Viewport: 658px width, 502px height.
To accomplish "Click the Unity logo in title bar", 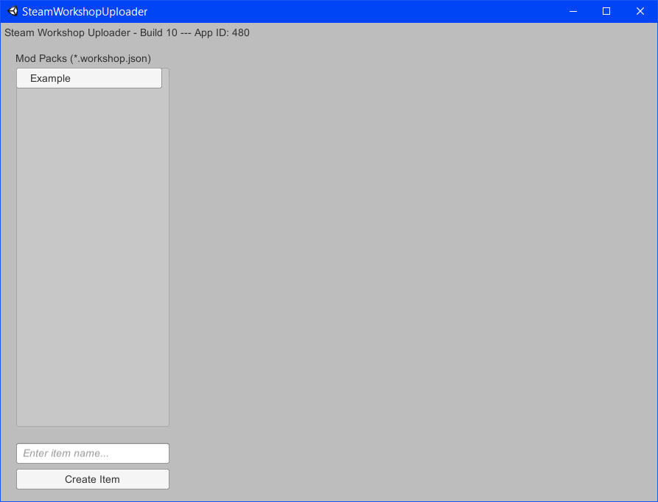I will pyautogui.click(x=13, y=11).
